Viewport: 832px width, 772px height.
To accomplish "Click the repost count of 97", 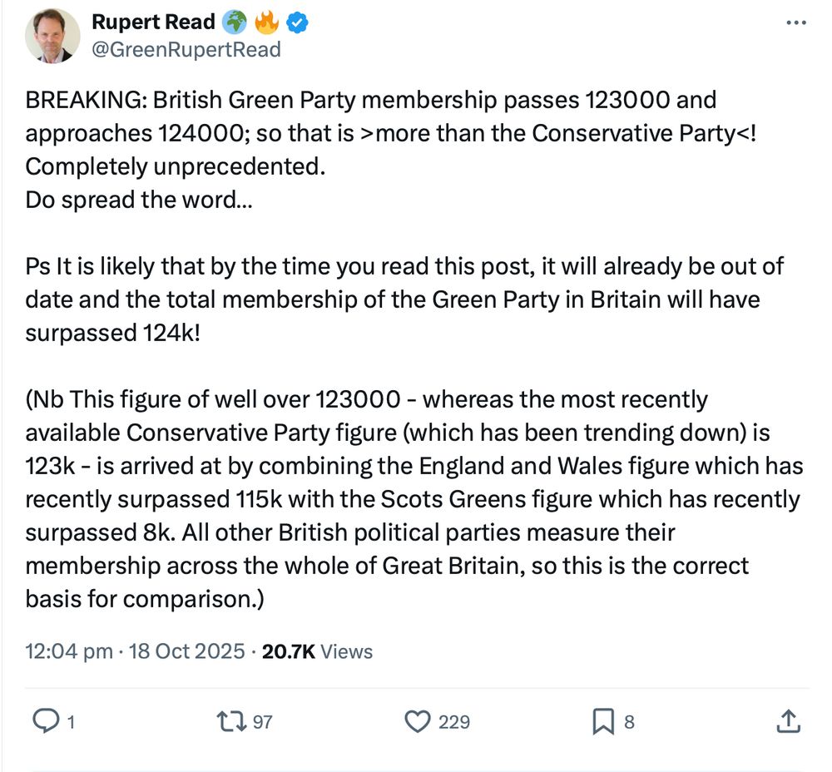I will (x=262, y=722).
